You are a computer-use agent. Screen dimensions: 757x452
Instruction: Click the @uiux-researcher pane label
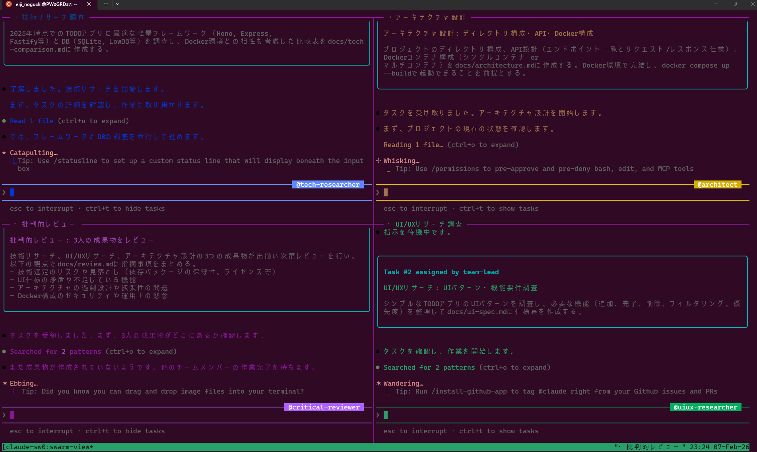[706, 407]
